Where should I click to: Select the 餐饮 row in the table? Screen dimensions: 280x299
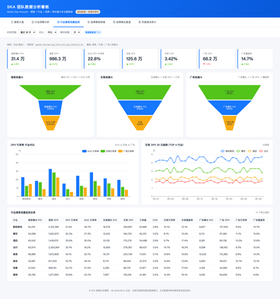tap(140, 234)
